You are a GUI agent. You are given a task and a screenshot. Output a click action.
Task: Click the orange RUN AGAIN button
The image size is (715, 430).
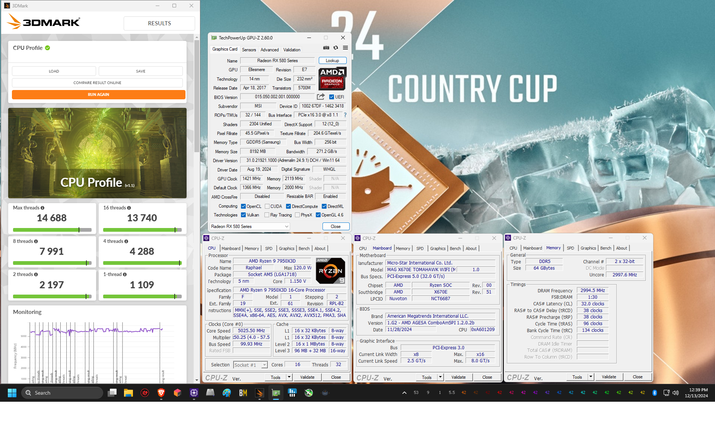pyautogui.click(x=98, y=94)
